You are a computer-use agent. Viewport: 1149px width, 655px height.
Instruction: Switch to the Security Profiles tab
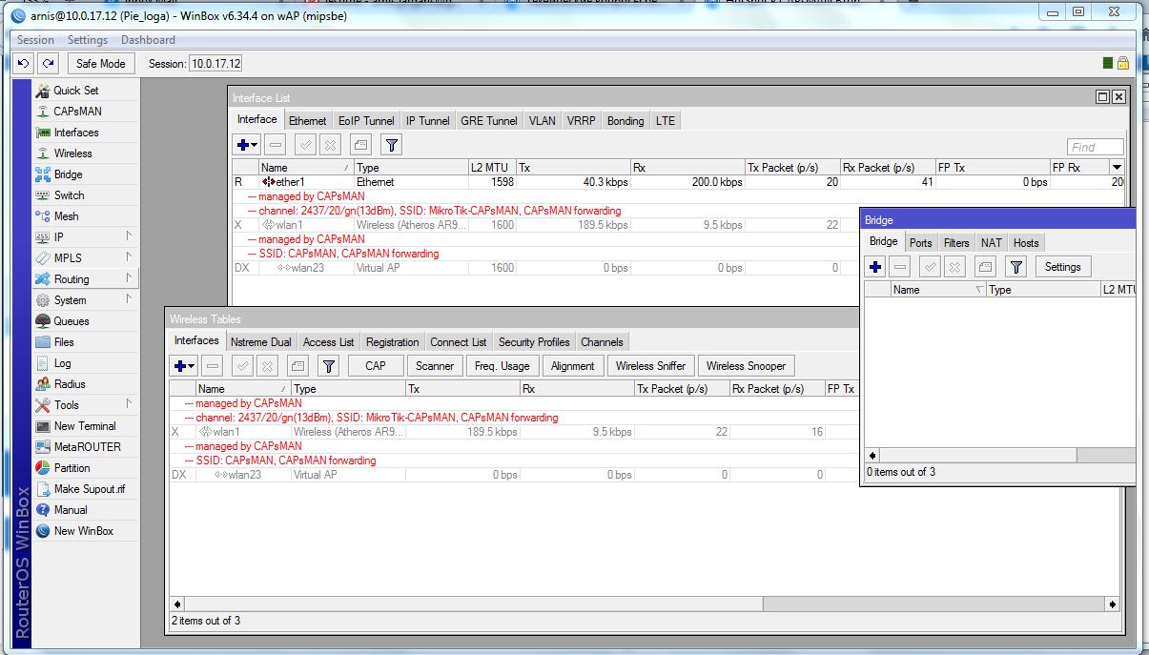pyautogui.click(x=533, y=342)
